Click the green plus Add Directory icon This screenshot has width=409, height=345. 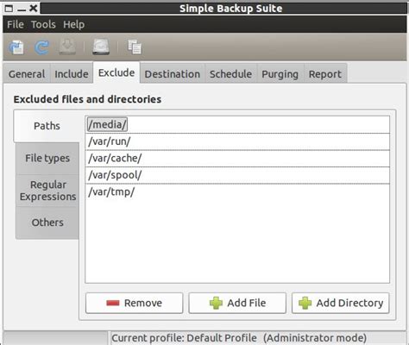305,303
